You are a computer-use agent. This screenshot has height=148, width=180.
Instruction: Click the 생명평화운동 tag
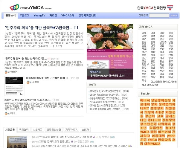161,100
